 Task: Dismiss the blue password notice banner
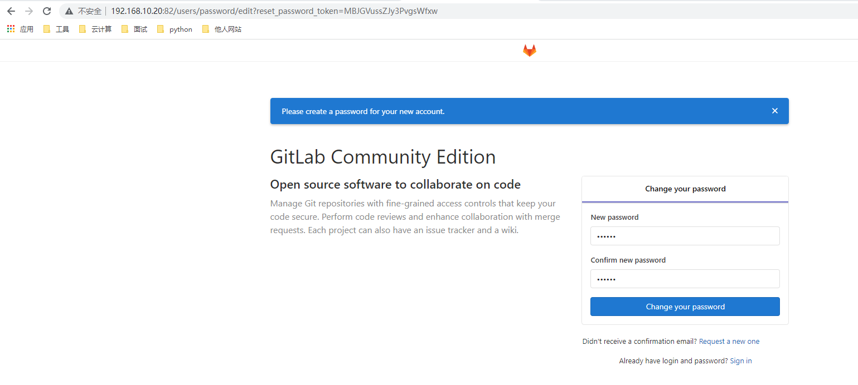coord(774,111)
